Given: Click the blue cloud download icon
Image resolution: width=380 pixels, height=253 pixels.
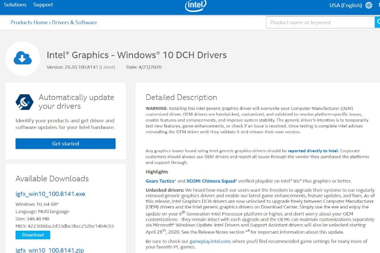Looking at the screenshot, I should click(x=22, y=58).
